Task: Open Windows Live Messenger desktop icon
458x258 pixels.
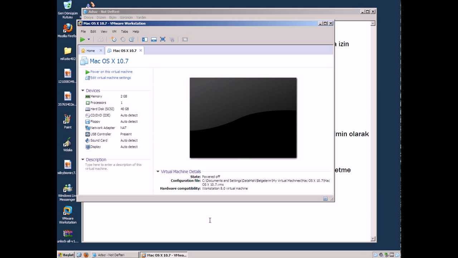Action: 68,192
